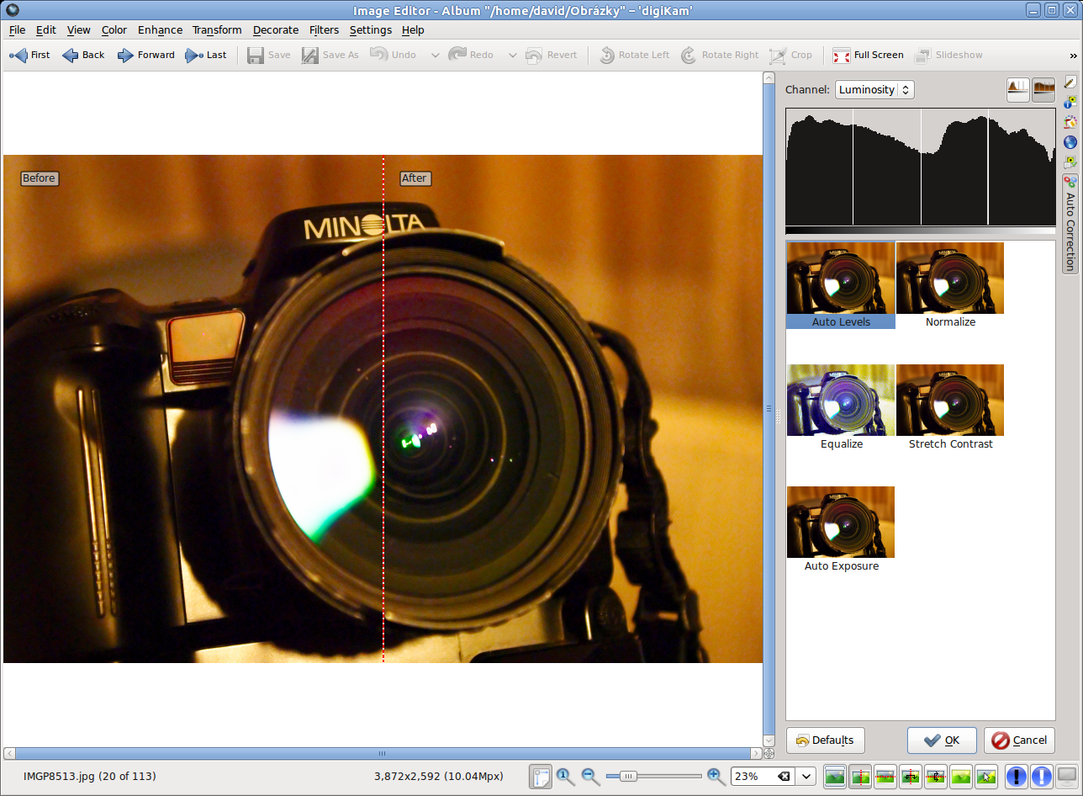Show target image only preview mode
This screenshot has height=796, width=1083.
[961, 776]
